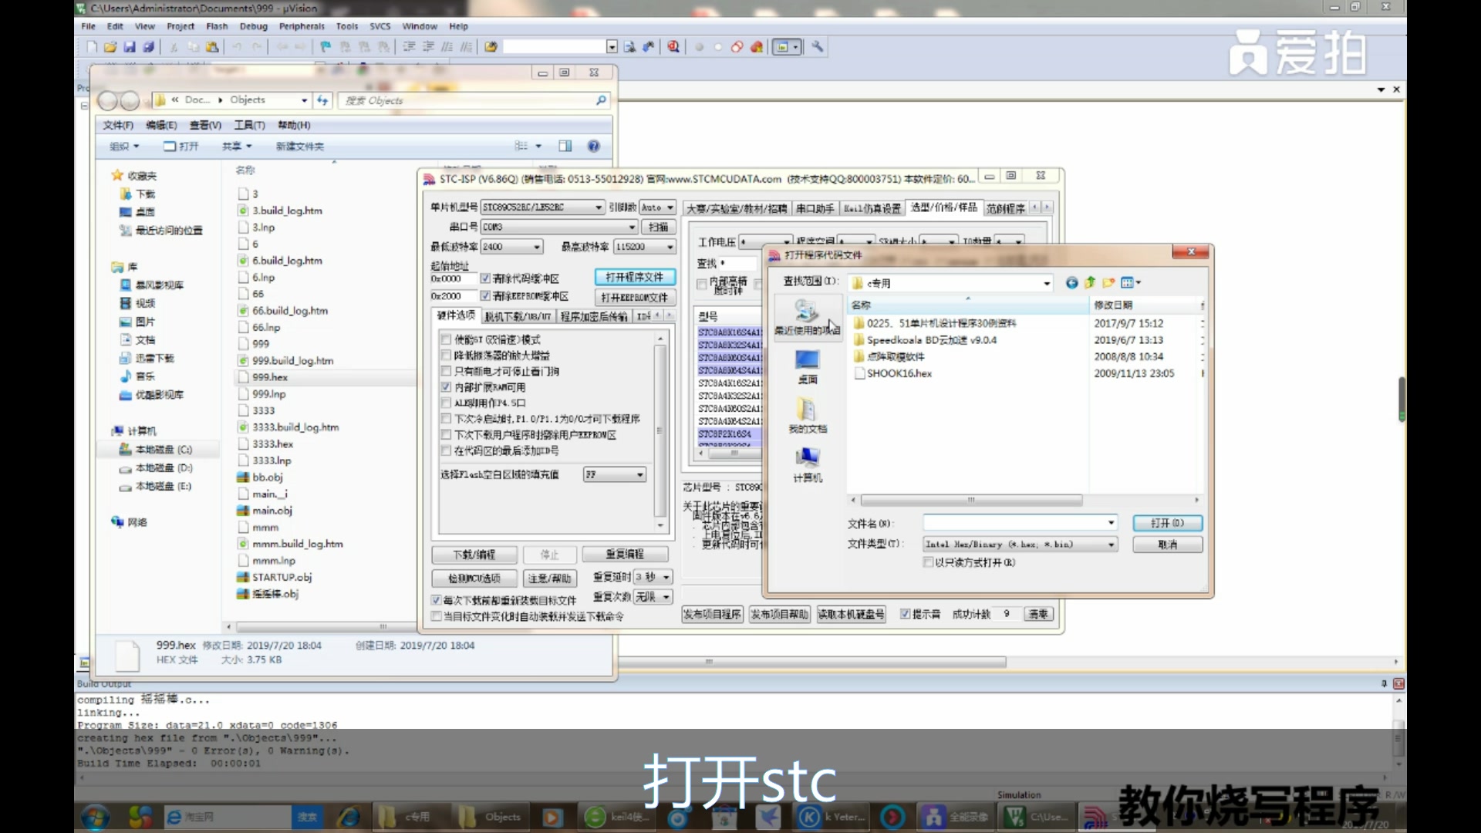Click the 计算机 icon in the file dialog sidebar
The height and width of the screenshot is (833, 1481).
[x=806, y=463]
